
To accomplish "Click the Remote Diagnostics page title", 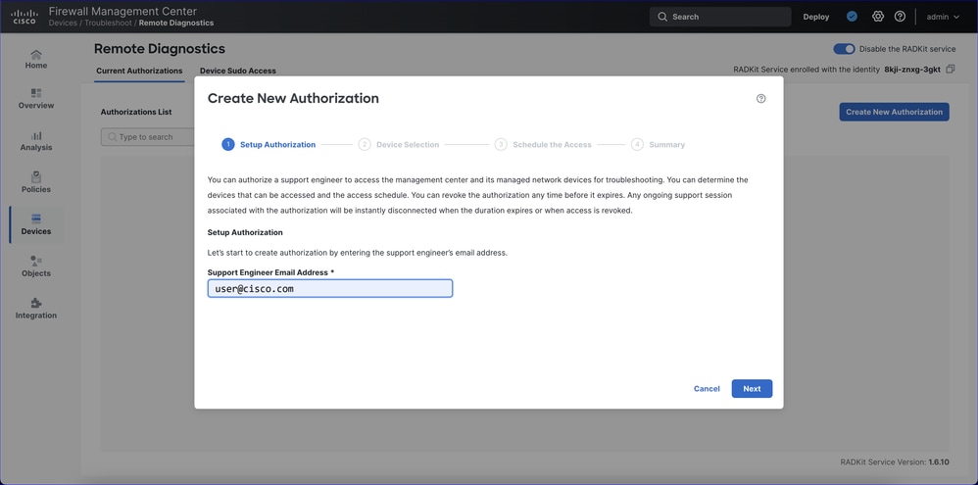I will click(x=160, y=49).
